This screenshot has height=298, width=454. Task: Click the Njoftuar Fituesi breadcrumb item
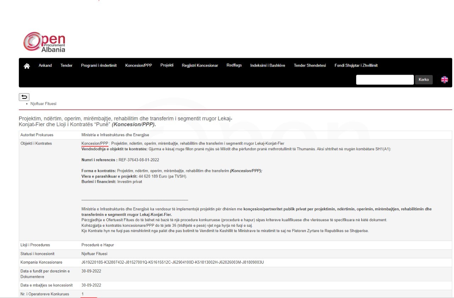(x=43, y=104)
